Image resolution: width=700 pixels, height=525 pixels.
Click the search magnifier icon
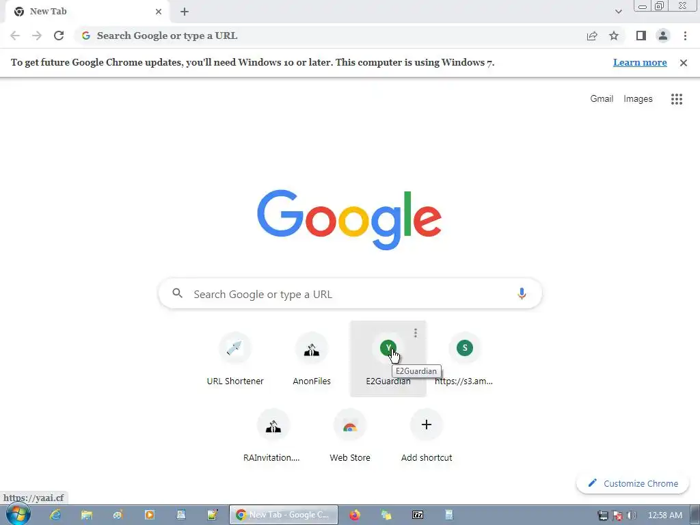[178, 293]
